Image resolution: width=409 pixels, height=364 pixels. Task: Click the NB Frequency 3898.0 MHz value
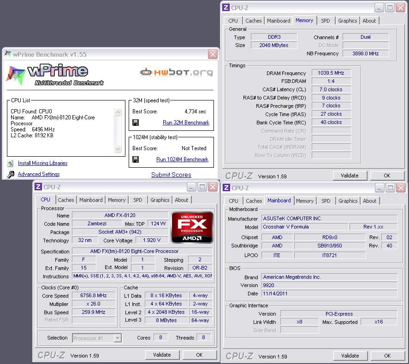coord(365,53)
